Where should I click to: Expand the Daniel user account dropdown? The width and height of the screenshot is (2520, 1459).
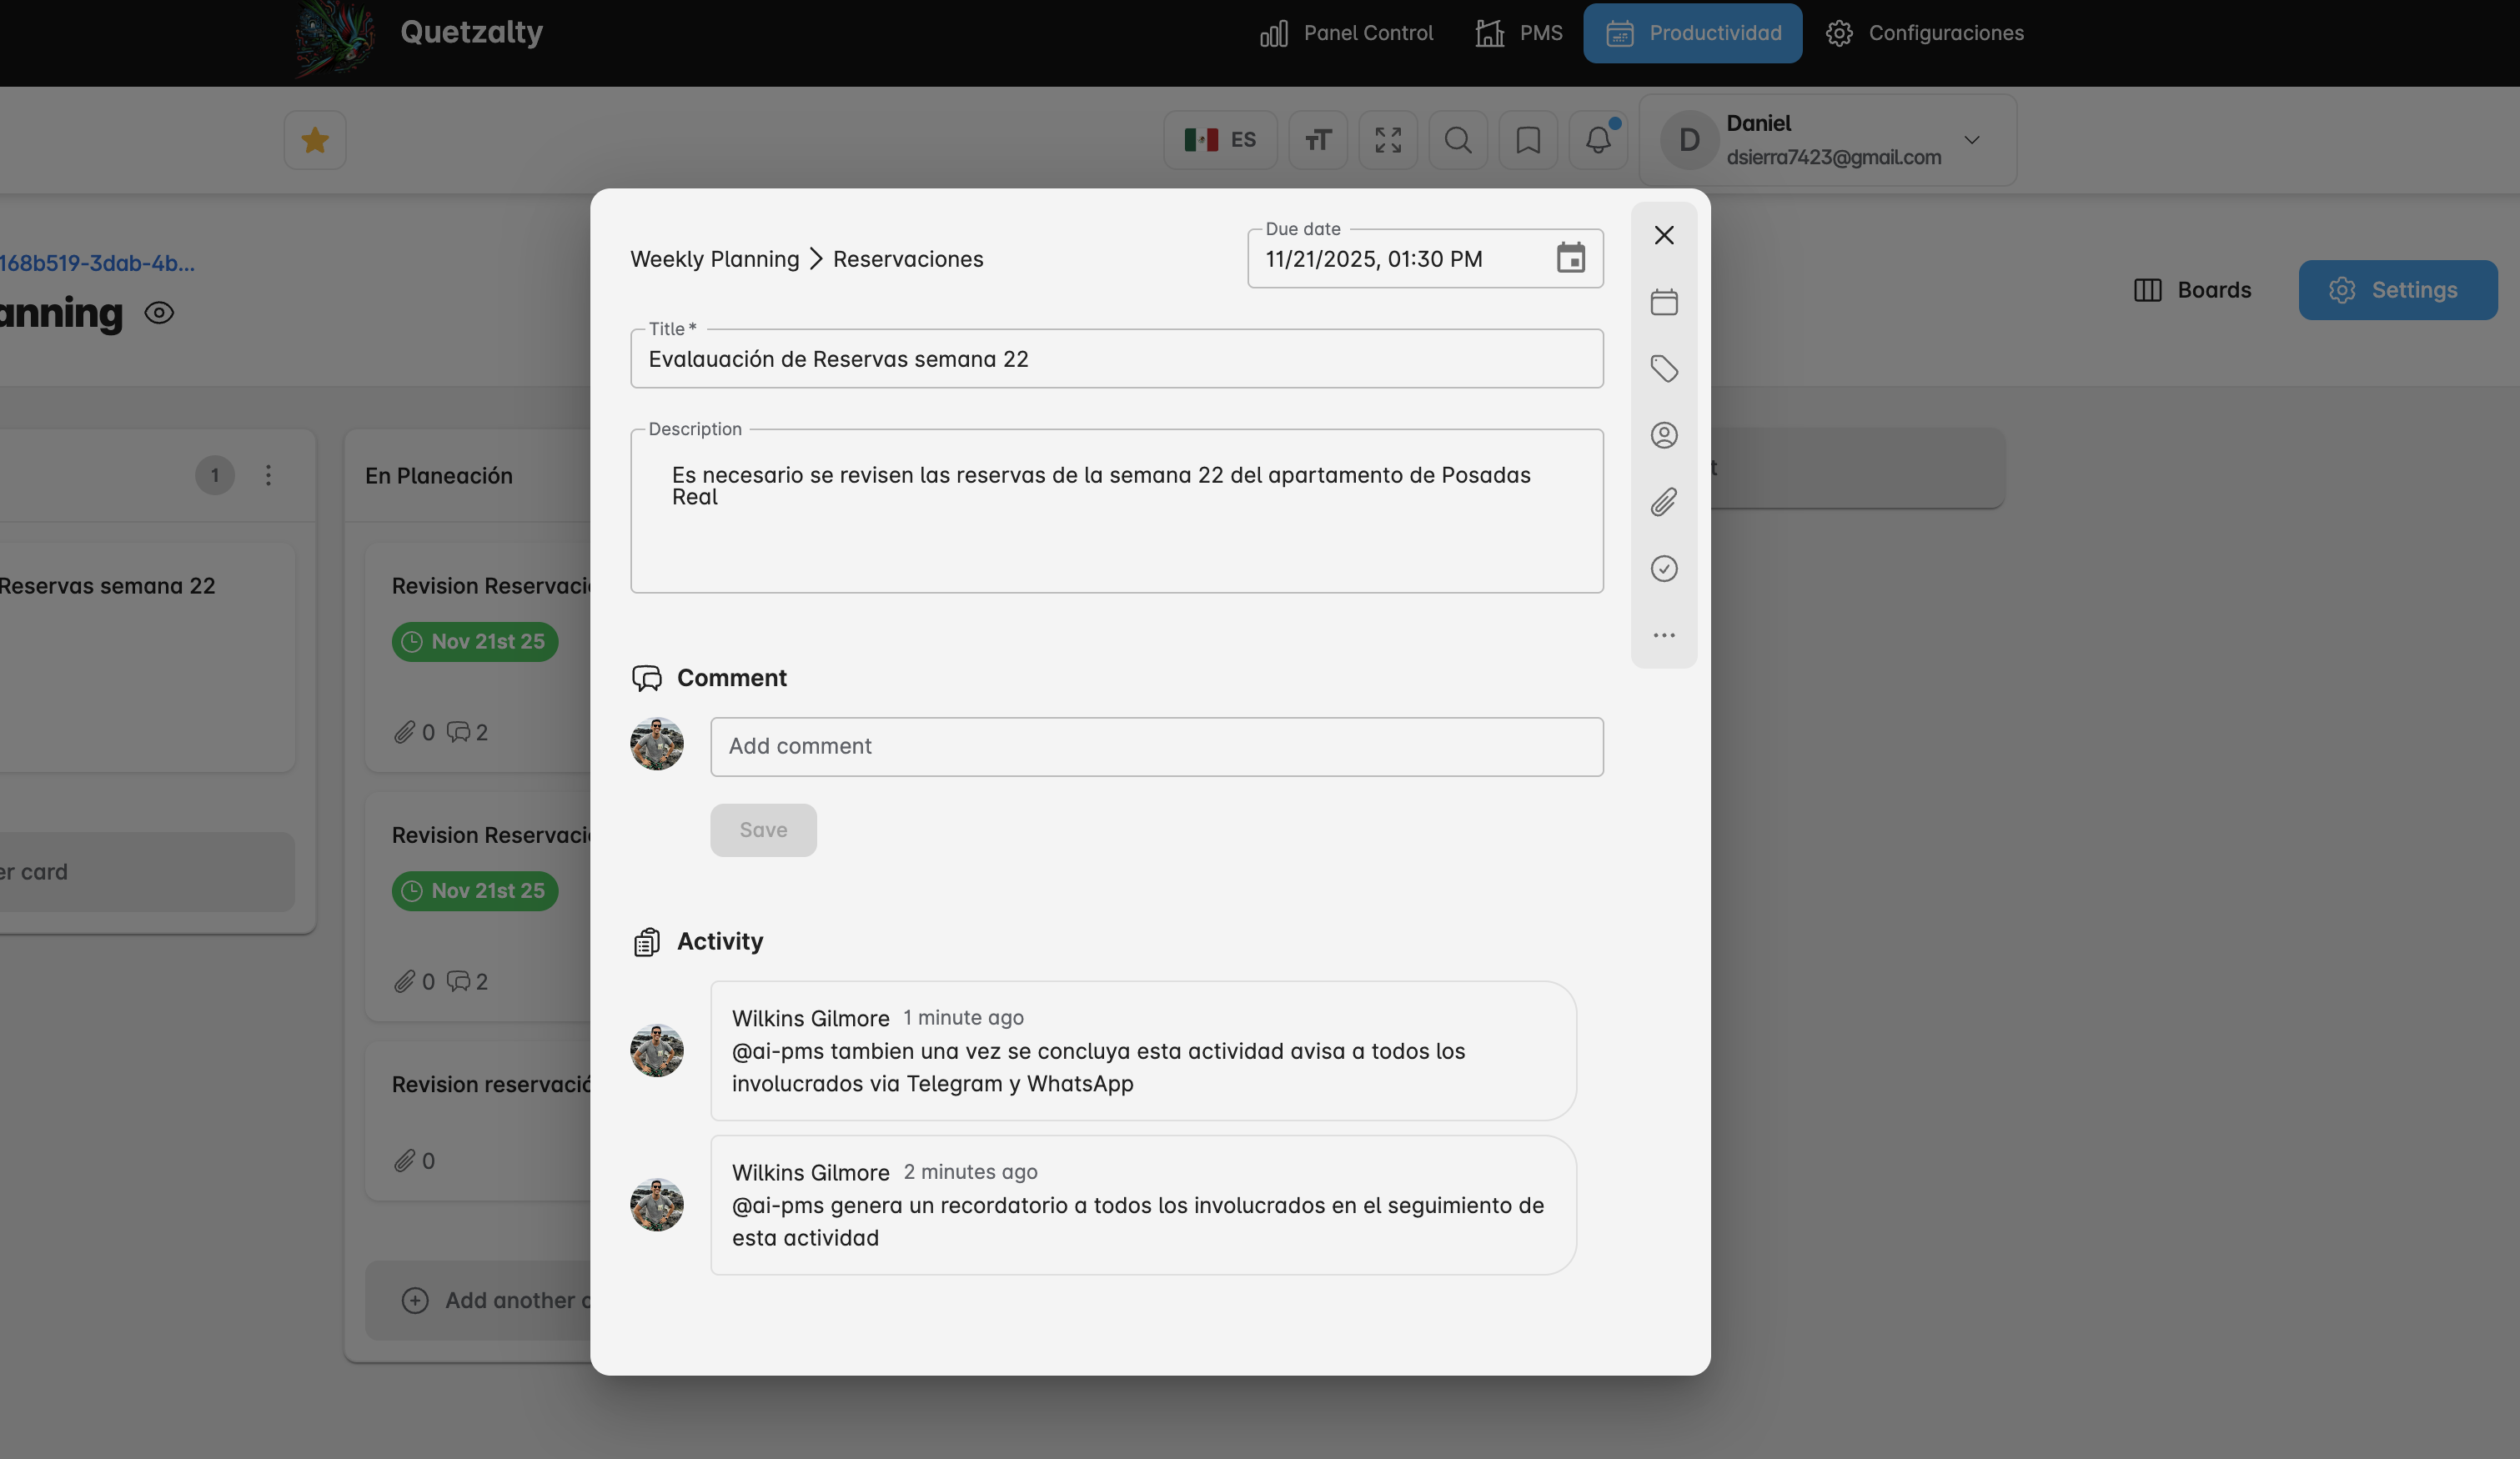(1971, 140)
